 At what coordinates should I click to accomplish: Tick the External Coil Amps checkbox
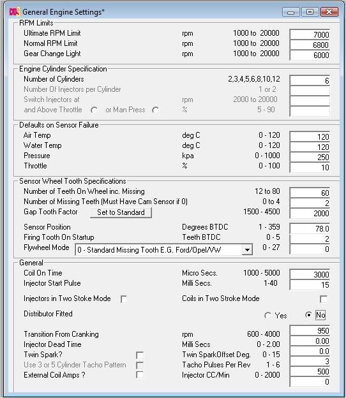click(x=140, y=374)
